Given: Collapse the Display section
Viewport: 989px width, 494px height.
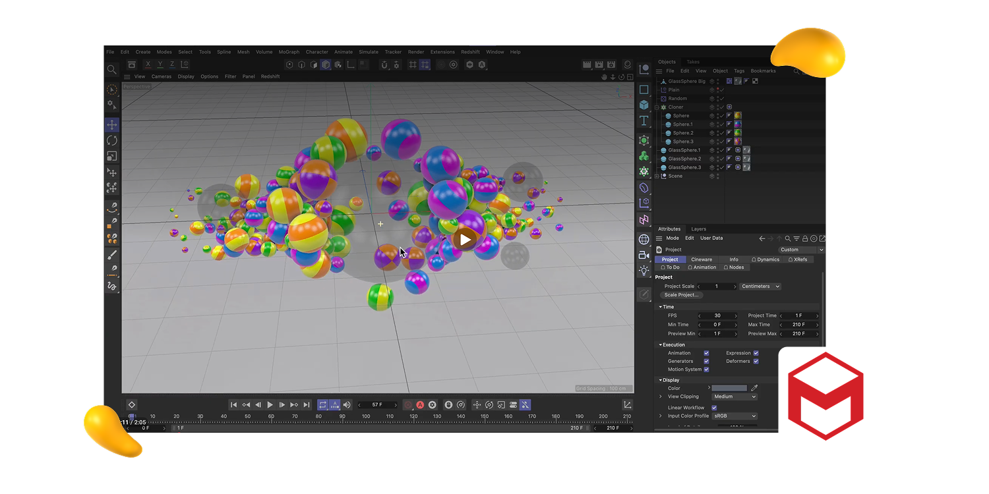Looking at the screenshot, I should [x=661, y=380].
